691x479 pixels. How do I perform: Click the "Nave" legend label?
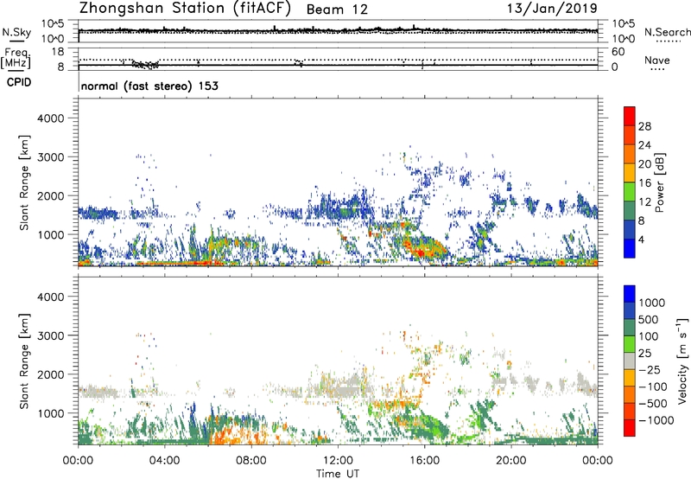(657, 61)
